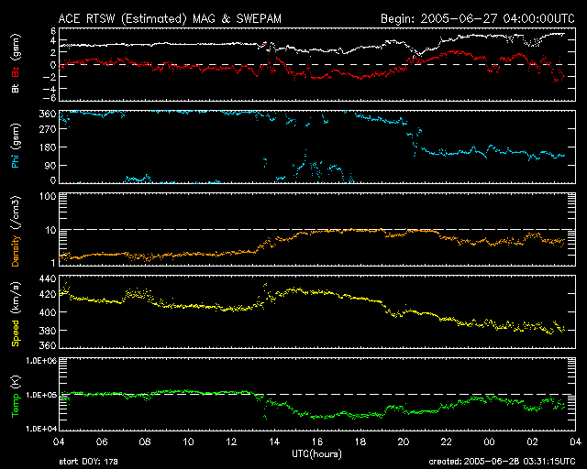Screen dimensions: 587x469
Task: Click the 1.0E+06 temperature tick label
Action: pyautogui.click(x=41, y=361)
